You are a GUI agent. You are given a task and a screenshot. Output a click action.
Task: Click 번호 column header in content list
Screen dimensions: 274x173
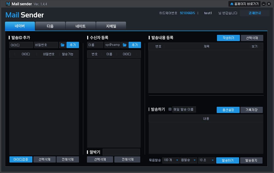coord(158,46)
